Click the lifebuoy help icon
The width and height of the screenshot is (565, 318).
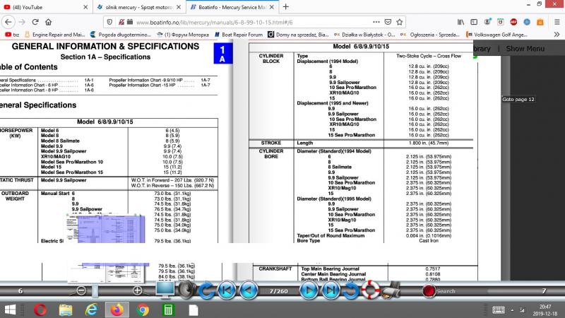click(x=371, y=290)
